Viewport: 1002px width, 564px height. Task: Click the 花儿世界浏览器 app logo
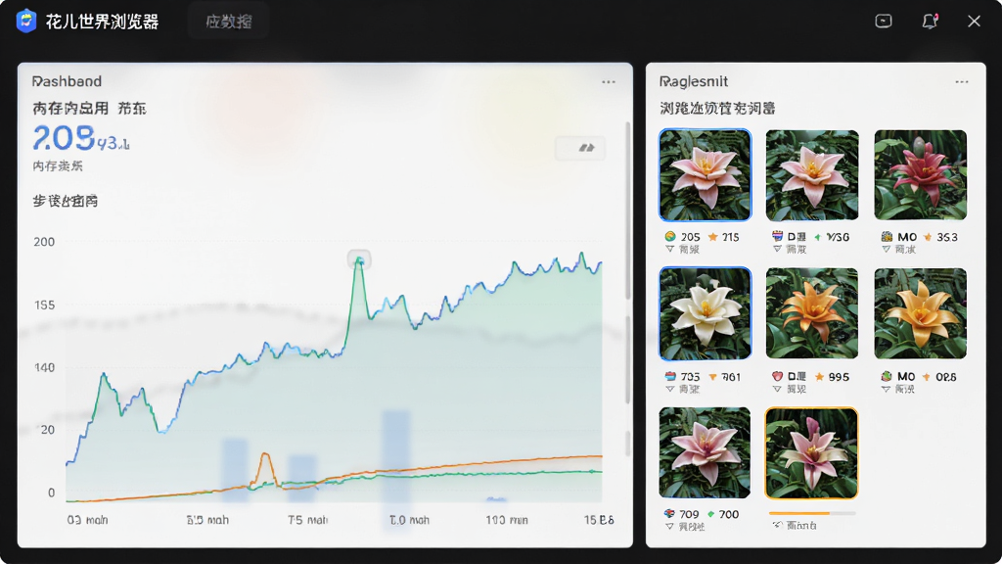pos(26,21)
